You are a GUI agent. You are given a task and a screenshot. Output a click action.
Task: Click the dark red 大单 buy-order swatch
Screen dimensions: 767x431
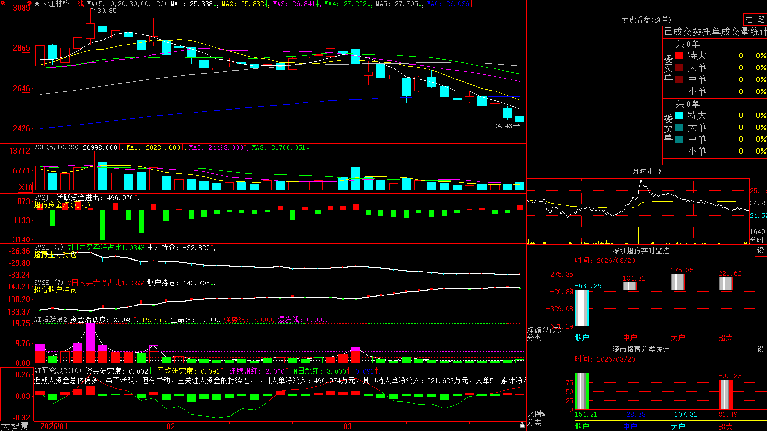coord(679,68)
